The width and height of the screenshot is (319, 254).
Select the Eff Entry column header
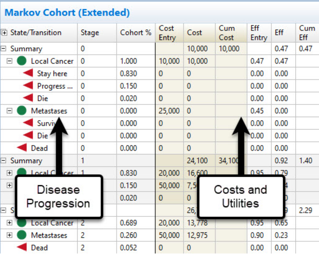pos(259,33)
